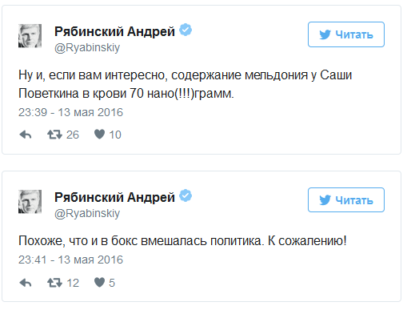Open @Ryabinskiy handle in the first tweet
Image resolution: width=403 pixels, height=310 pixels.
pyautogui.click(x=87, y=48)
